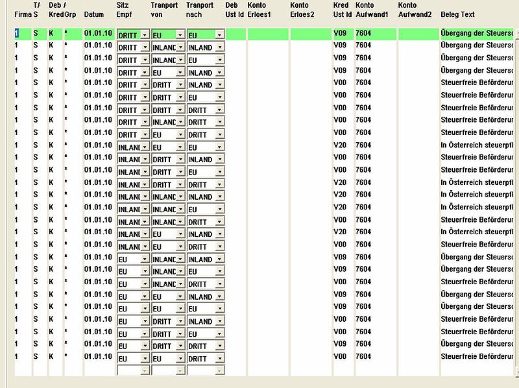Open Sitz Empf dropdown in row DRITT, DRITT, DRITT

pos(145,110)
